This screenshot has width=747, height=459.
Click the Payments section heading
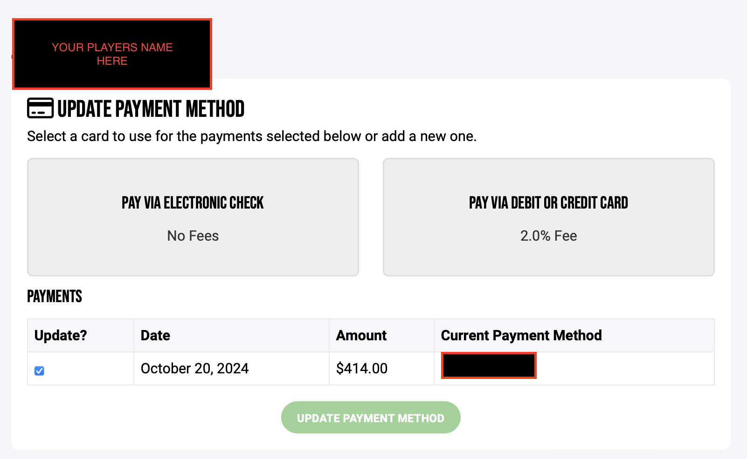click(55, 297)
